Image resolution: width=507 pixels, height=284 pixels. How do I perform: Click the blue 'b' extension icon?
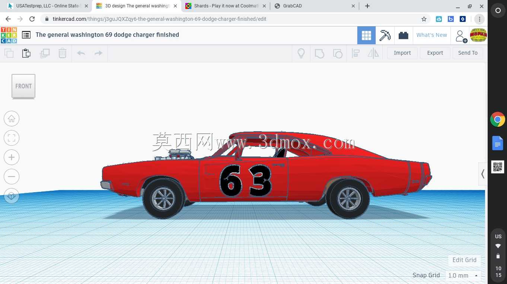[x=451, y=19]
